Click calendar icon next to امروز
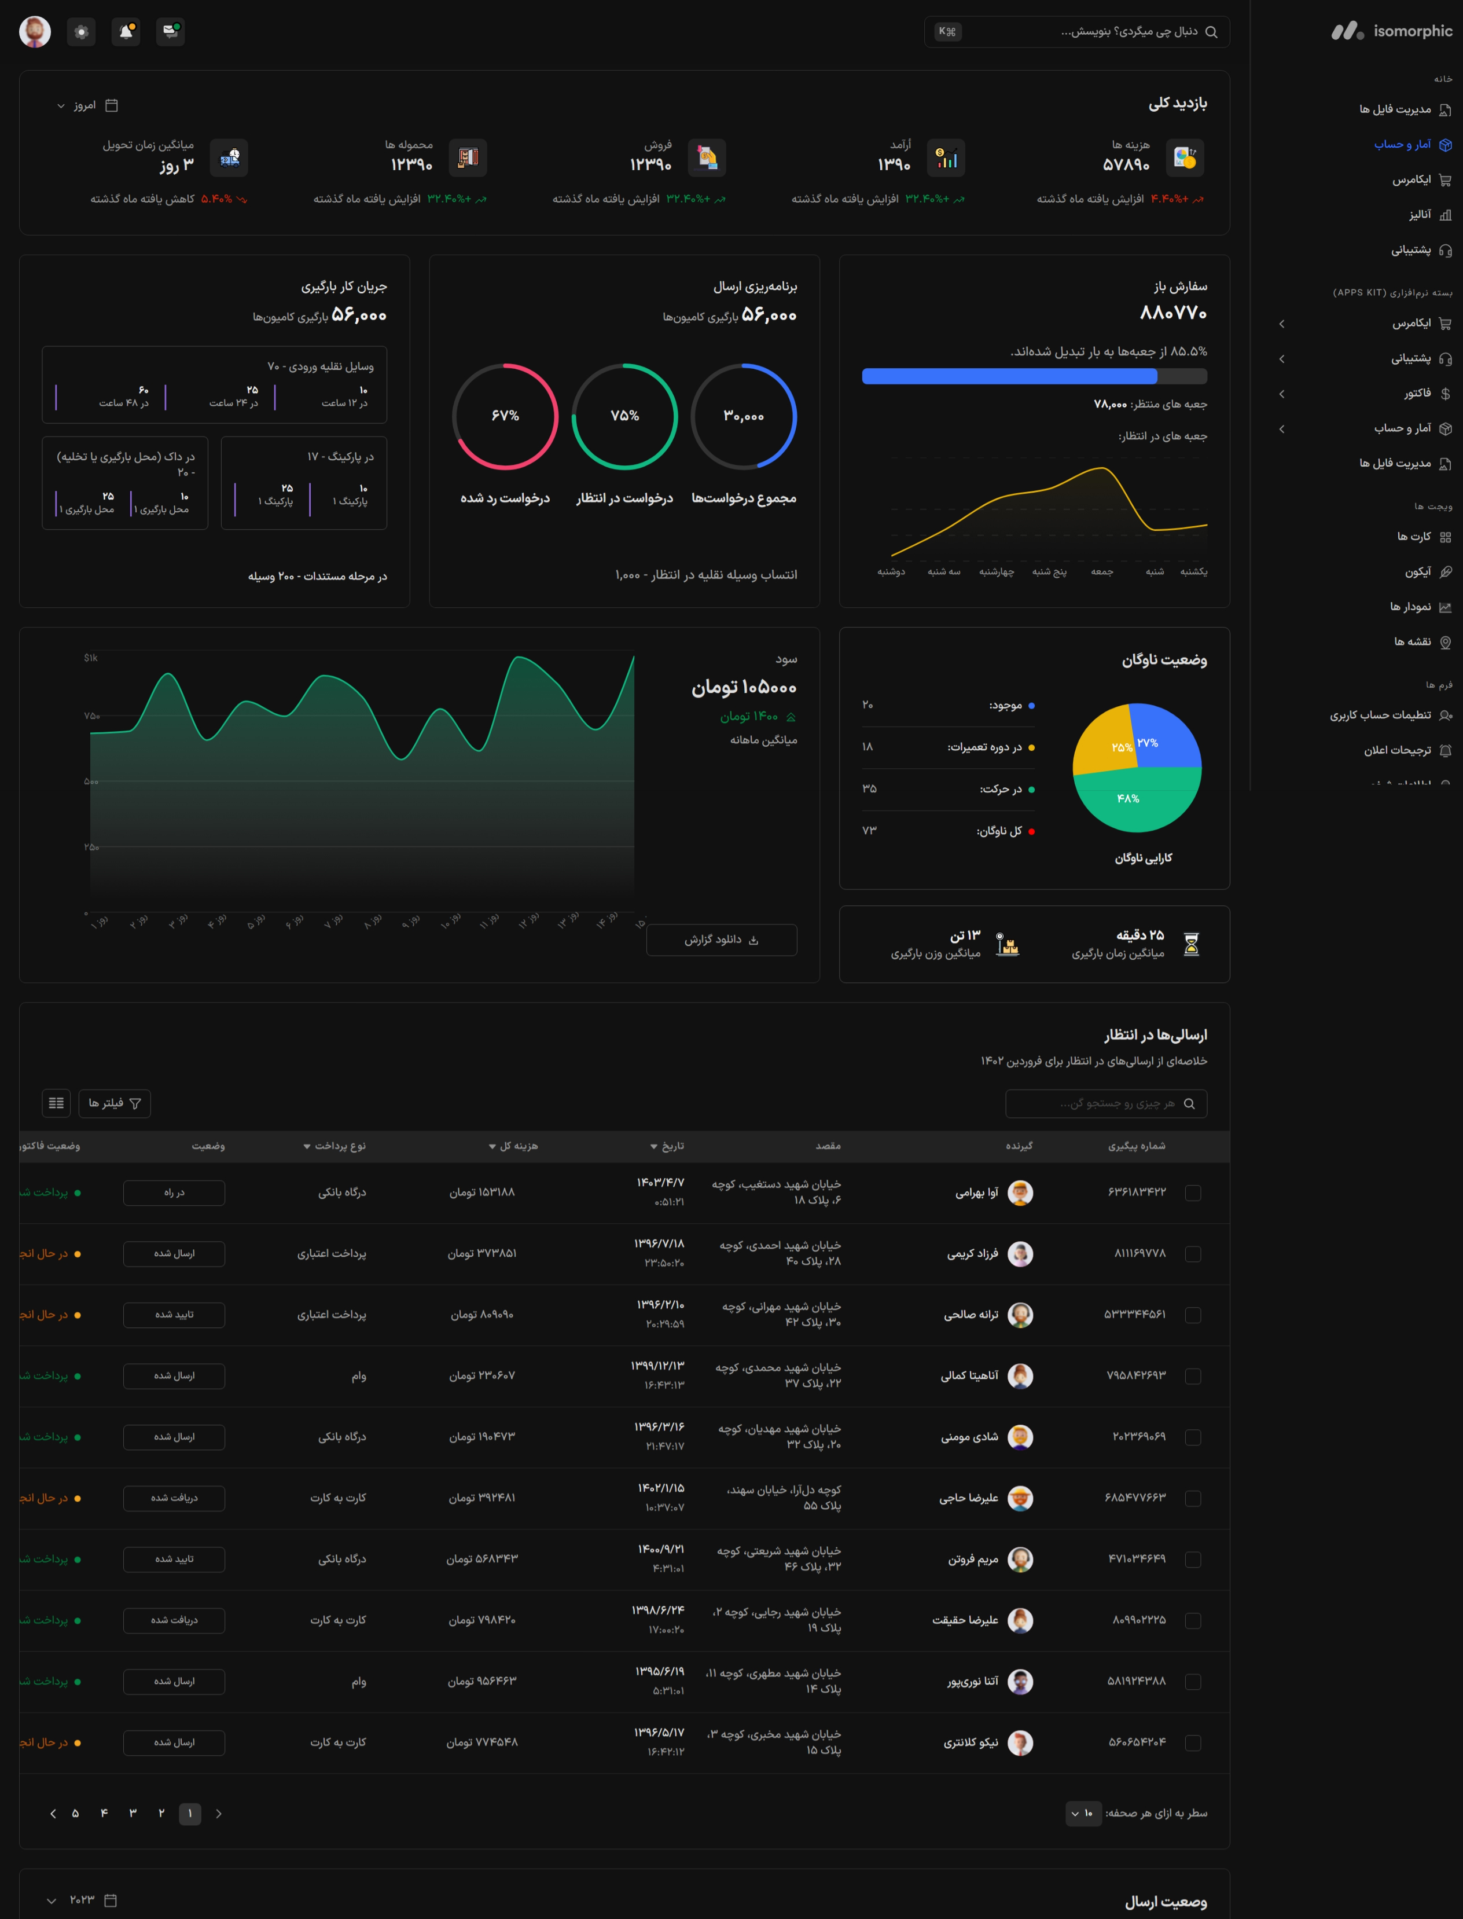Image resolution: width=1463 pixels, height=1919 pixels. [x=112, y=105]
